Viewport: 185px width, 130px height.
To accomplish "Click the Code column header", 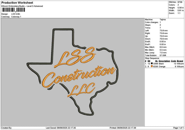I will [173, 61].
